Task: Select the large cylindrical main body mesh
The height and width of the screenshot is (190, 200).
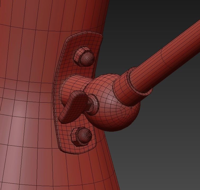Action: [x=32, y=96]
